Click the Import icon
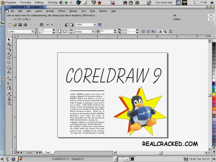Screen dimensions: 216x162 coord(66,25)
